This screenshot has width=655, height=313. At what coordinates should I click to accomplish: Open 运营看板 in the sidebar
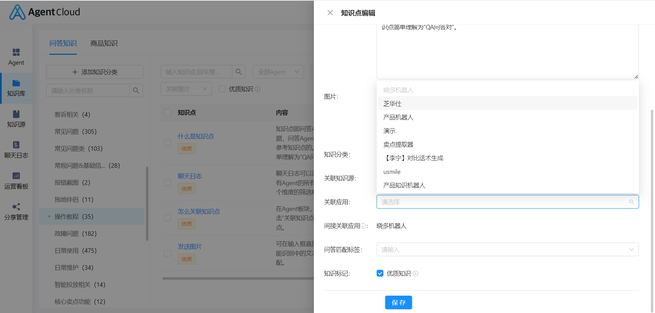point(16,181)
